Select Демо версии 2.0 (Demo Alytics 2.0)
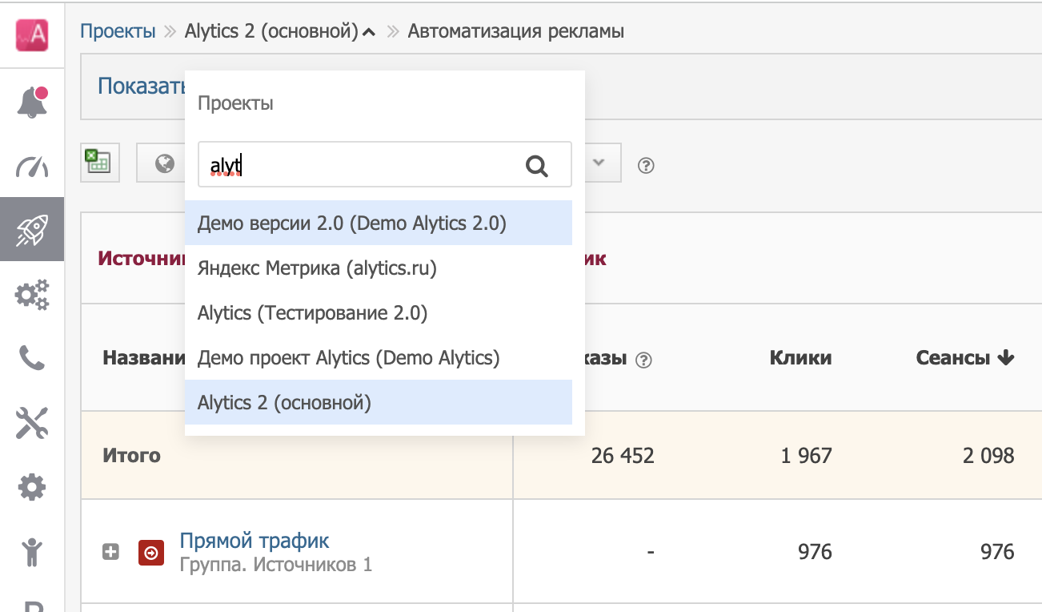This screenshot has width=1042, height=612. (379, 223)
